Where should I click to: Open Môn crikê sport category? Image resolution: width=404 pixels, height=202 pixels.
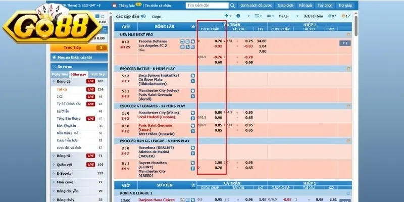[79, 182]
